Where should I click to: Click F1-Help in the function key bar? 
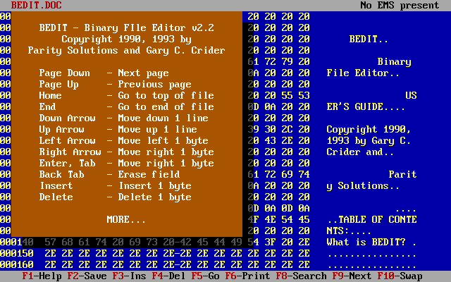pos(42,276)
